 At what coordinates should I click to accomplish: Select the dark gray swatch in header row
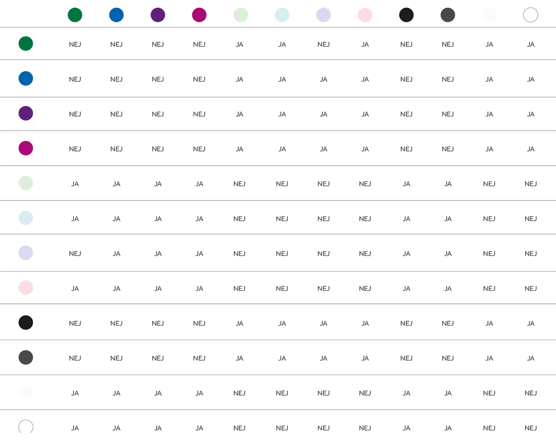pos(448,15)
